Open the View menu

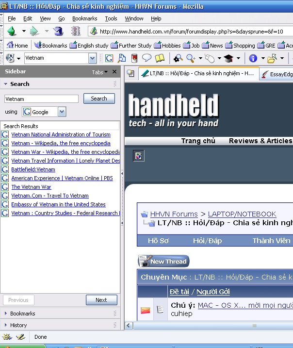click(45, 18)
